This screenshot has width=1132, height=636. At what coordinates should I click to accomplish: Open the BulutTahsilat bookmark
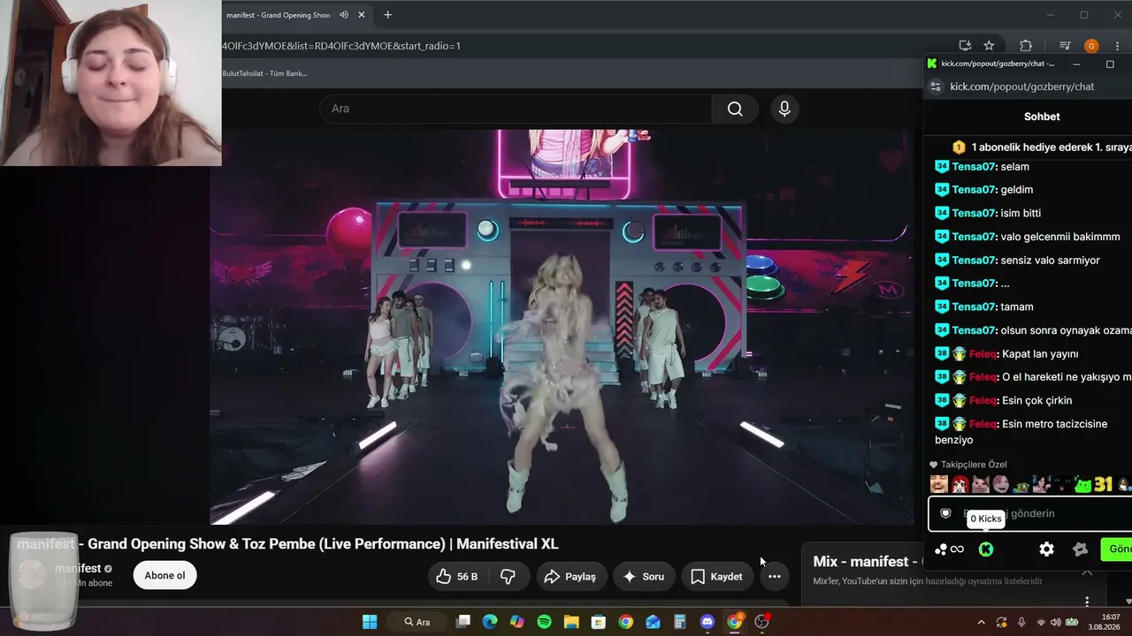point(264,73)
